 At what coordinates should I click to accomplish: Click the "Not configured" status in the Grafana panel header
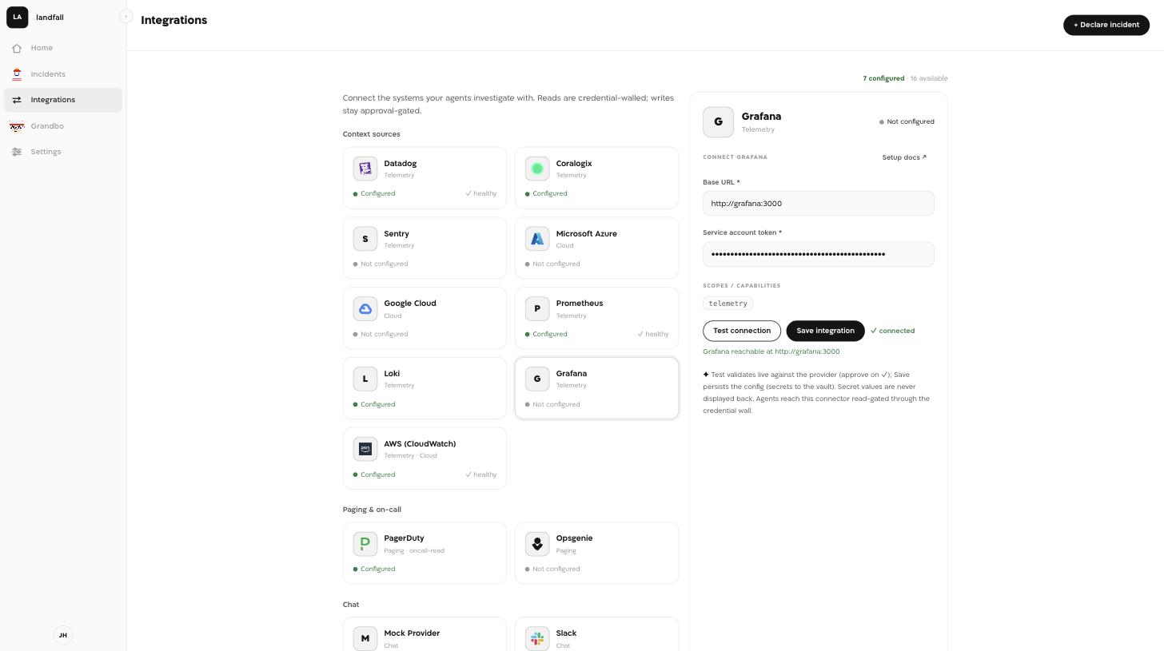coord(907,122)
